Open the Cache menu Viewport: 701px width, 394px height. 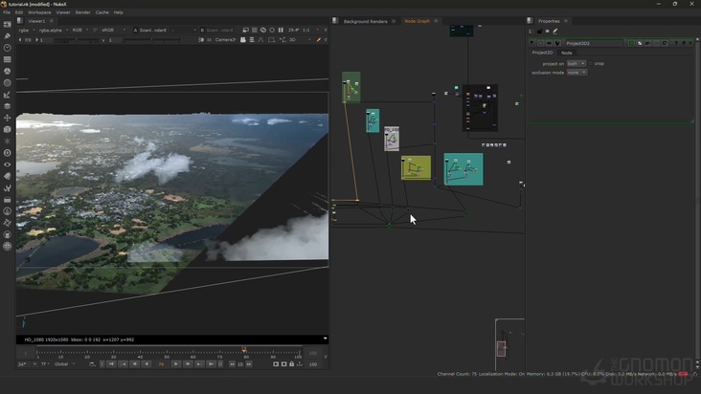pyautogui.click(x=102, y=12)
